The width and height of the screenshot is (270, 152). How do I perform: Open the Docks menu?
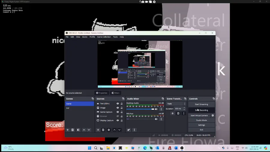[85, 37]
